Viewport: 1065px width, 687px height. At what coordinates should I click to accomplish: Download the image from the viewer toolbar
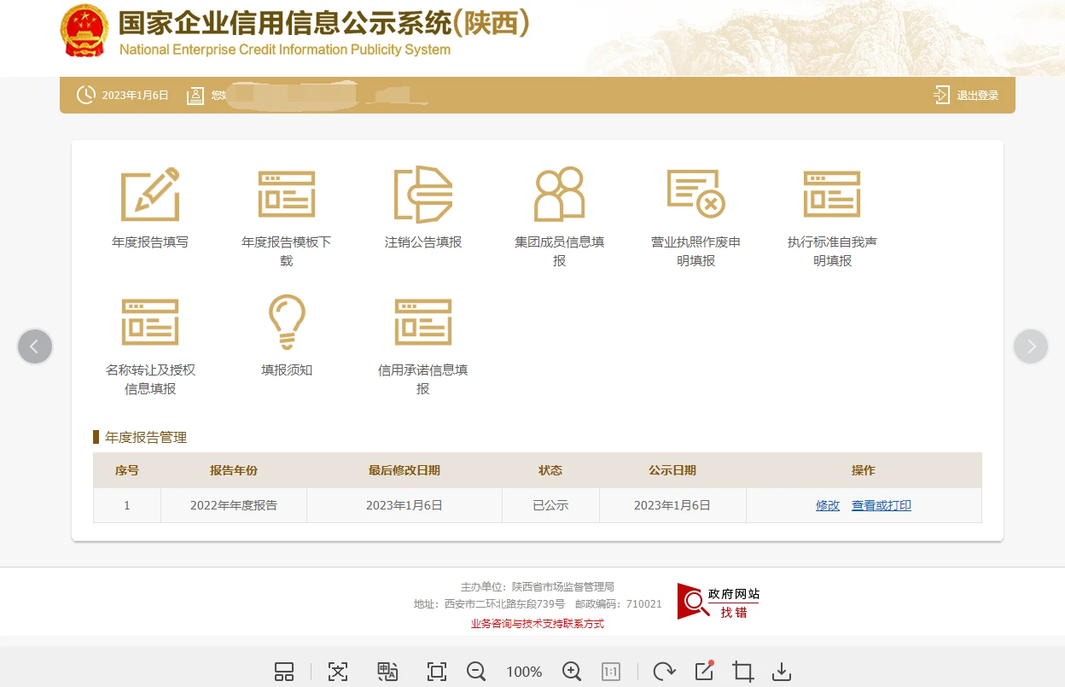[782, 672]
